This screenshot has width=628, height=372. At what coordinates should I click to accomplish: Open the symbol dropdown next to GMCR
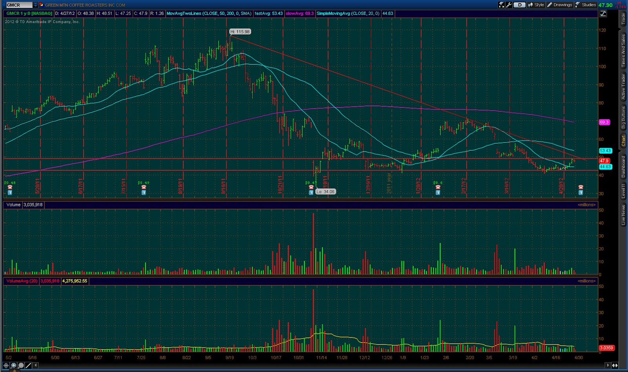[x=35, y=5]
